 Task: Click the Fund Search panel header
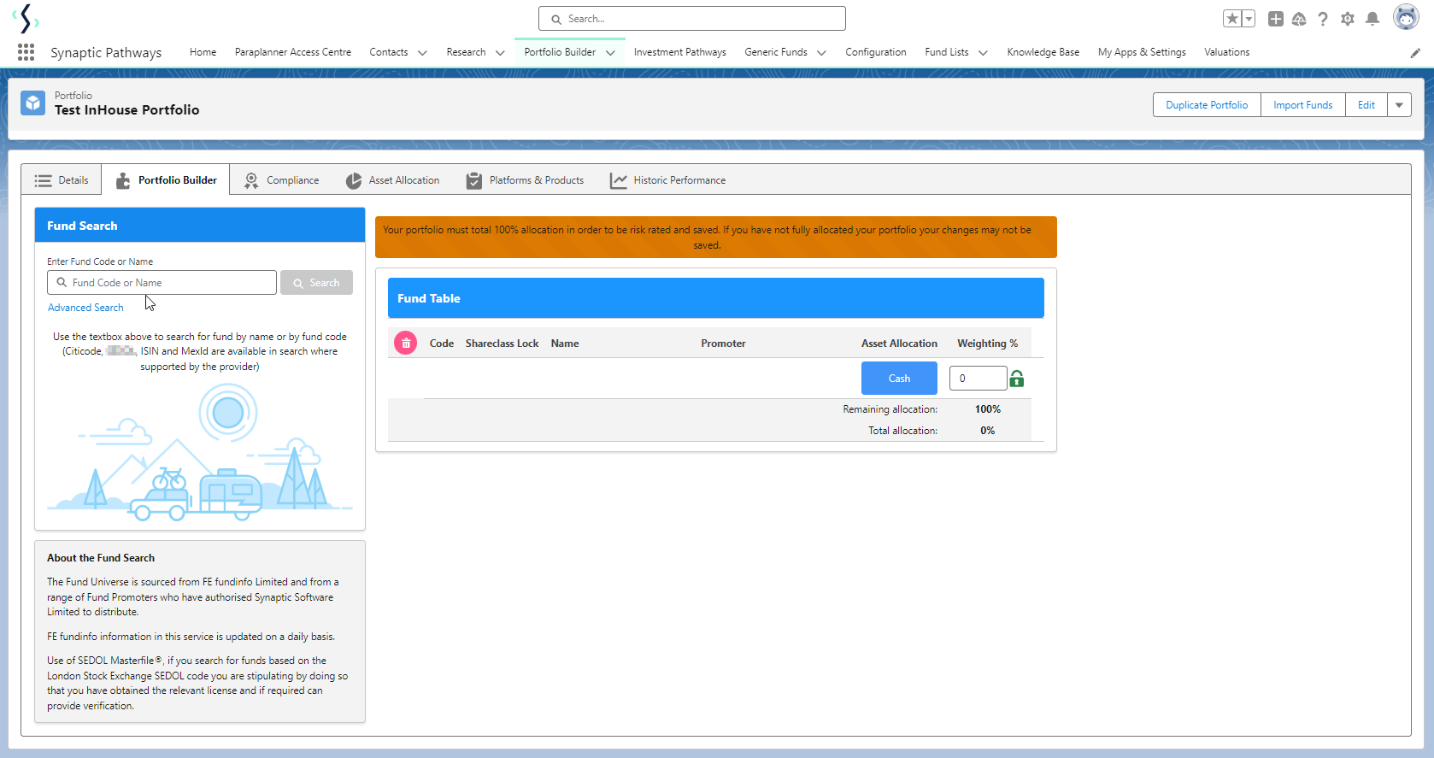tap(200, 226)
